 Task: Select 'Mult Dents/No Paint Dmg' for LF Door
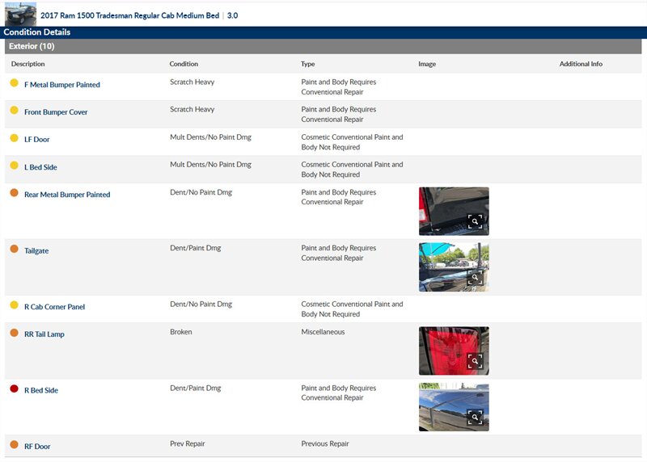click(x=210, y=136)
